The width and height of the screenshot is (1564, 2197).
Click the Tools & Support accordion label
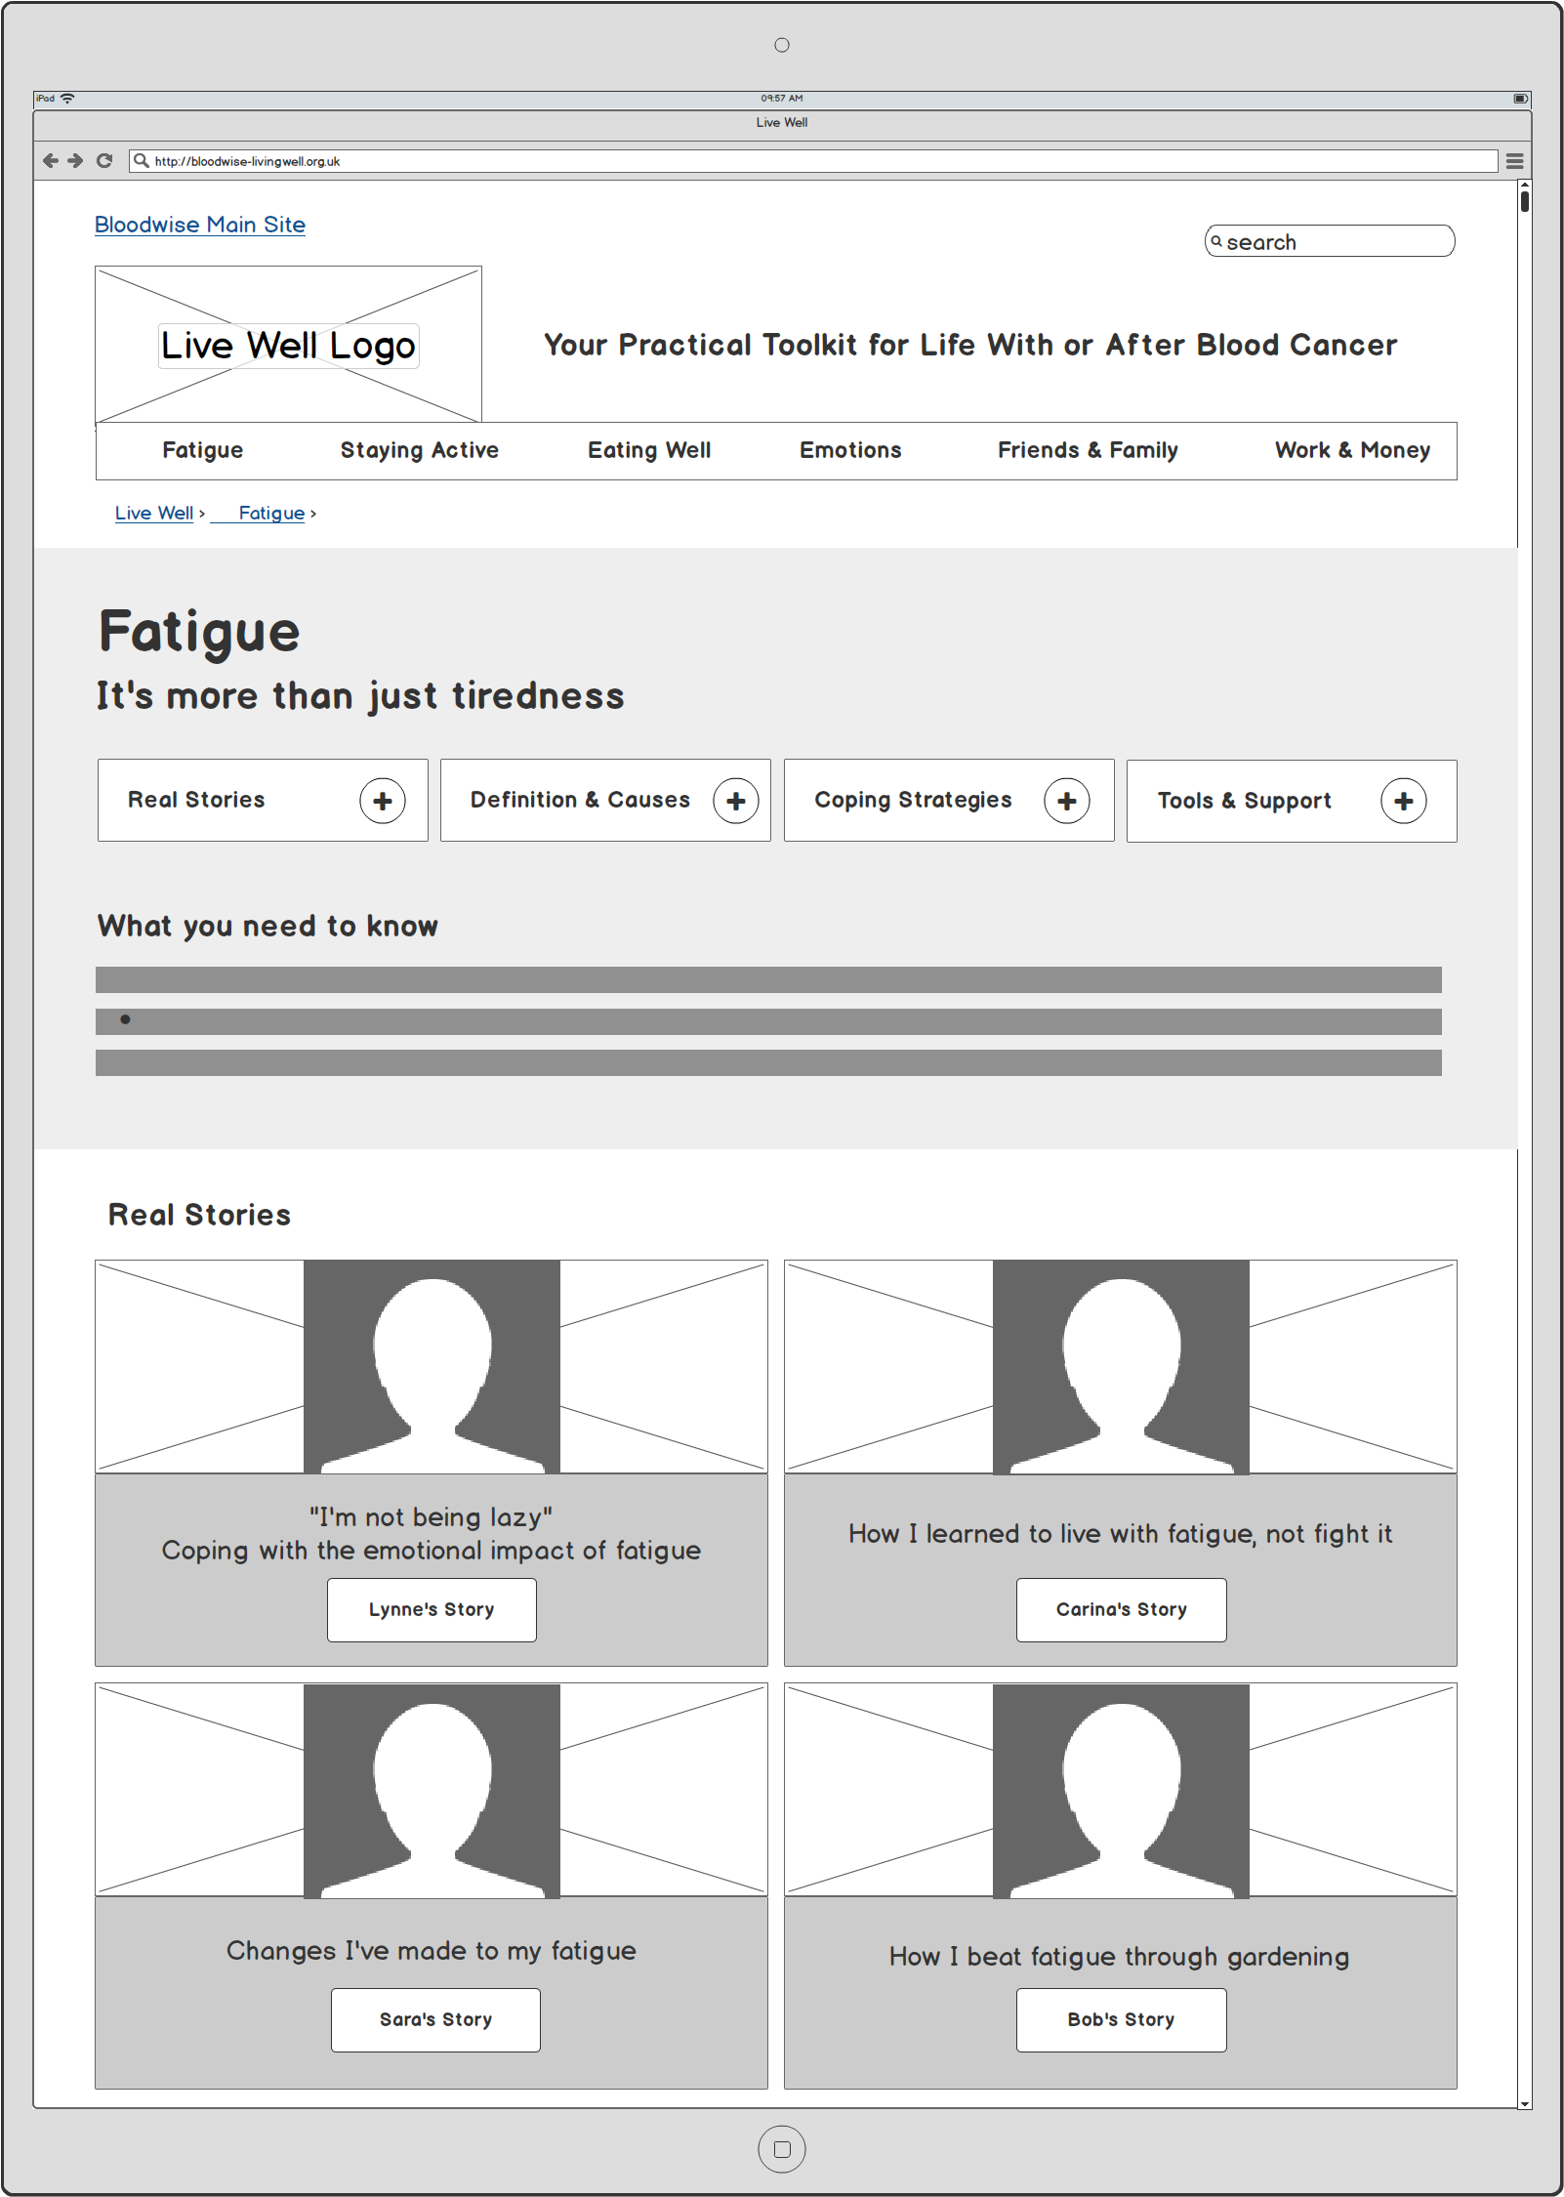pos(1245,801)
